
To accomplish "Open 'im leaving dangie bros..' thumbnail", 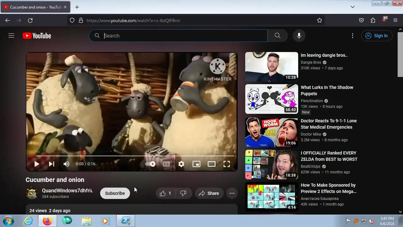I will tap(271, 67).
